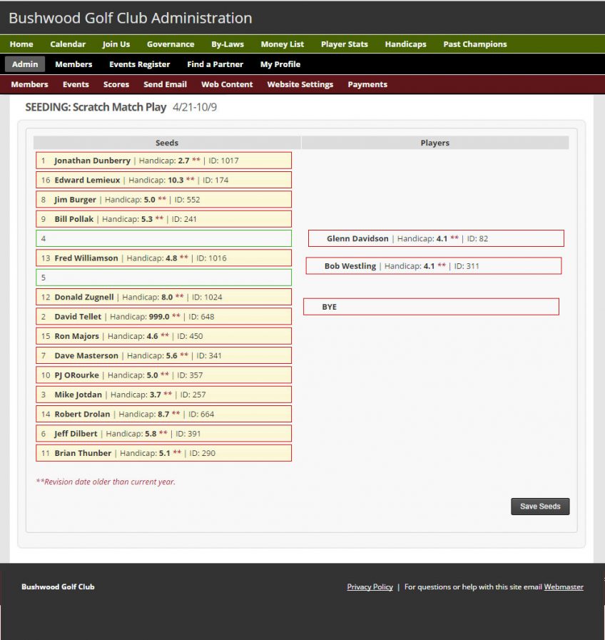Screen dimensions: 605x640
Task: Go to the Payments section
Action: (x=367, y=84)
